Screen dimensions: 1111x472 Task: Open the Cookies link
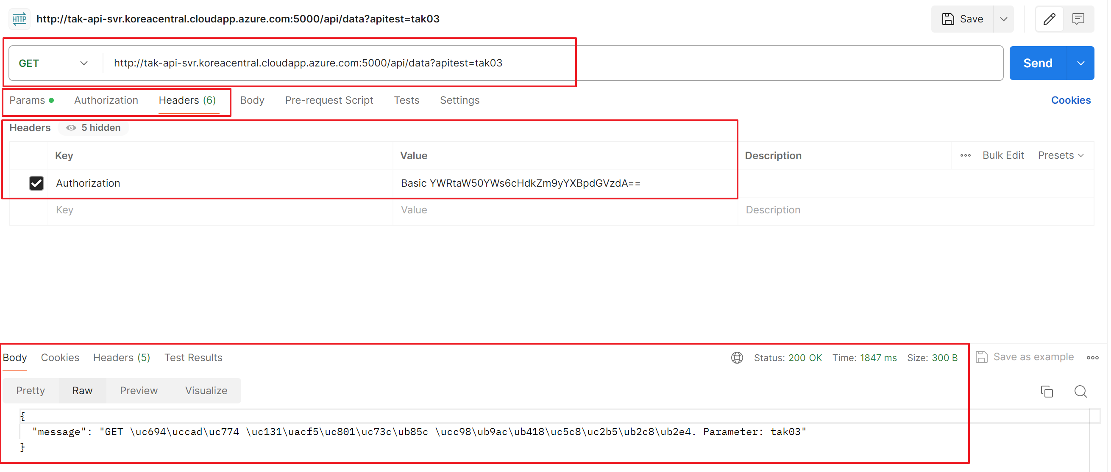[x=1070, y=100]
